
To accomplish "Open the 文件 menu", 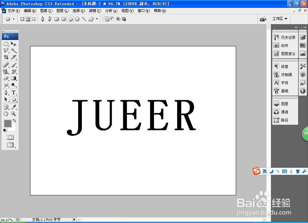I will point(14,11).
